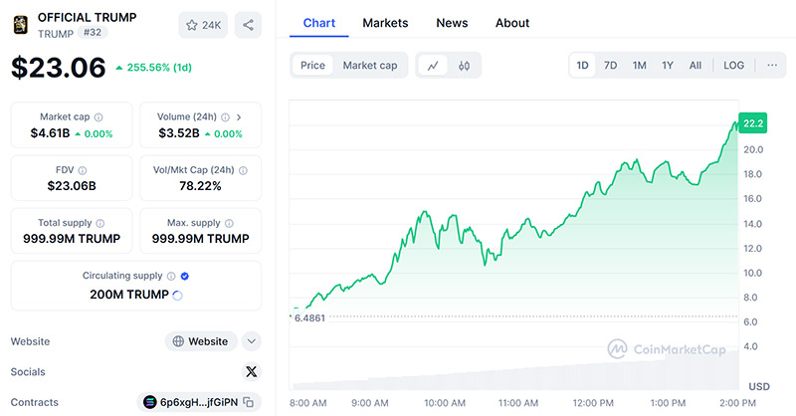Select the 1M time range
796x416 pixels.
click(639, 66)
